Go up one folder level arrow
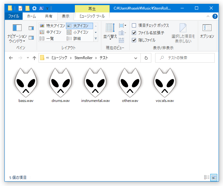The height and width of the screenshot is (186, 223). tap(34, 58)
